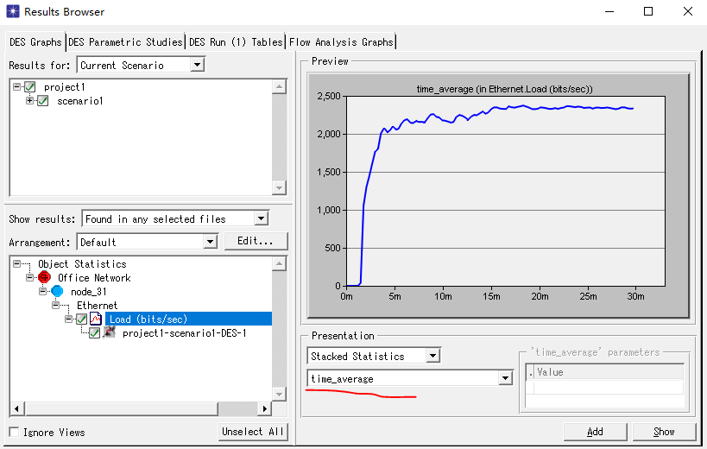Click right arrow of horizontal scrollbar

point(265,408)
